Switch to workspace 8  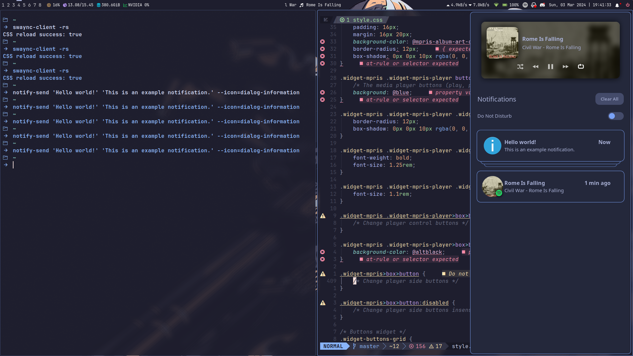[40, 5]
